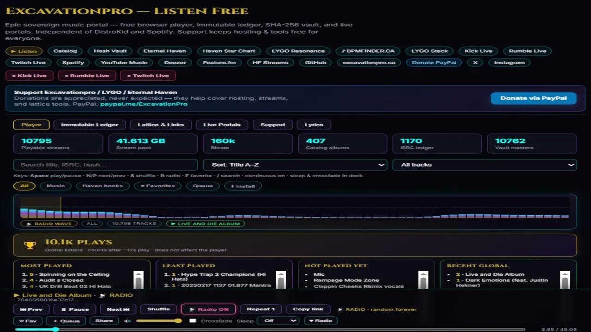Open the Sleep timer dropdown
The width and height of the screenshot is (591, 332).
(278, 321)
